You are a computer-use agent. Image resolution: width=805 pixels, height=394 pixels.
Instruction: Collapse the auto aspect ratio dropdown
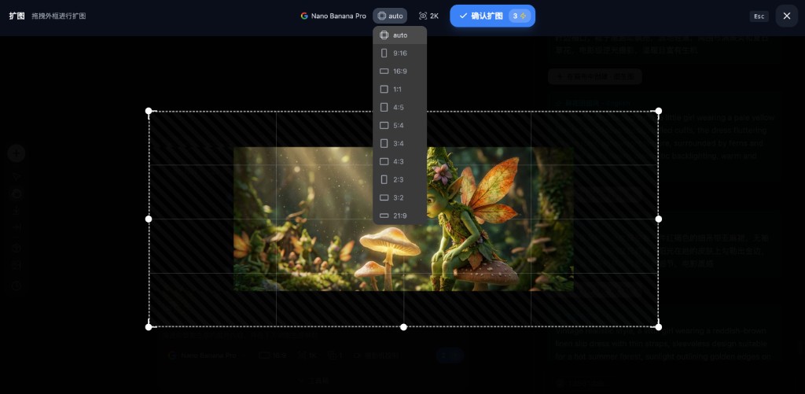[x=390, y=16]
